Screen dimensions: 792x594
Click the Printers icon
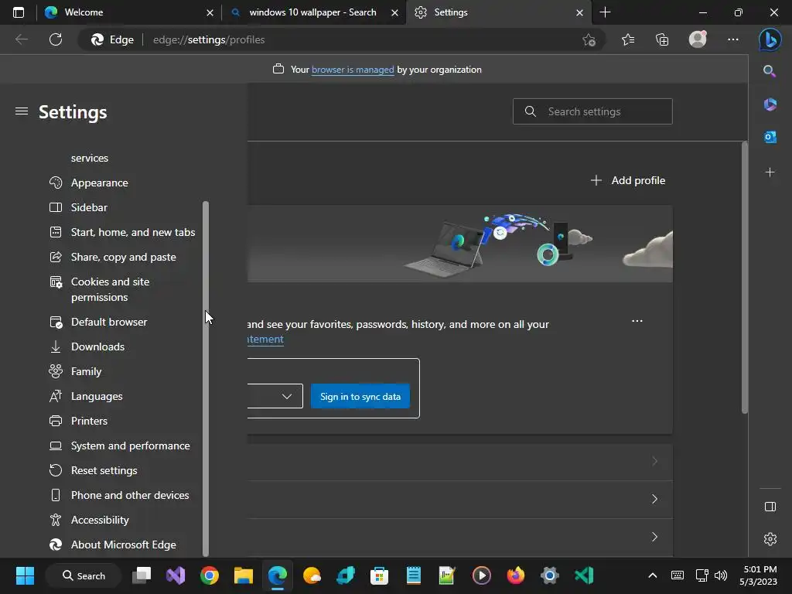[56, 421]
